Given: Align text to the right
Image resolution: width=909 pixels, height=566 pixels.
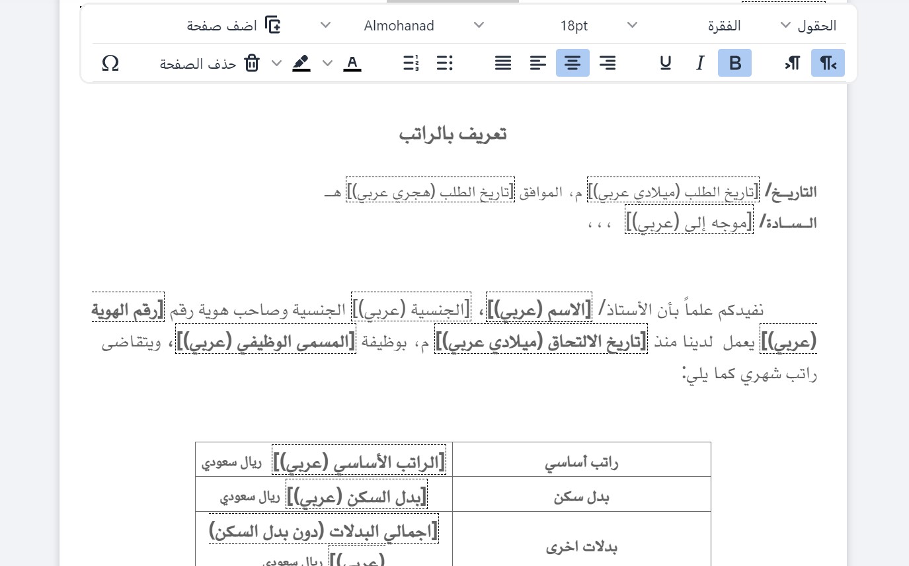Looking at the screenshot, I should (x=608, y=63).
